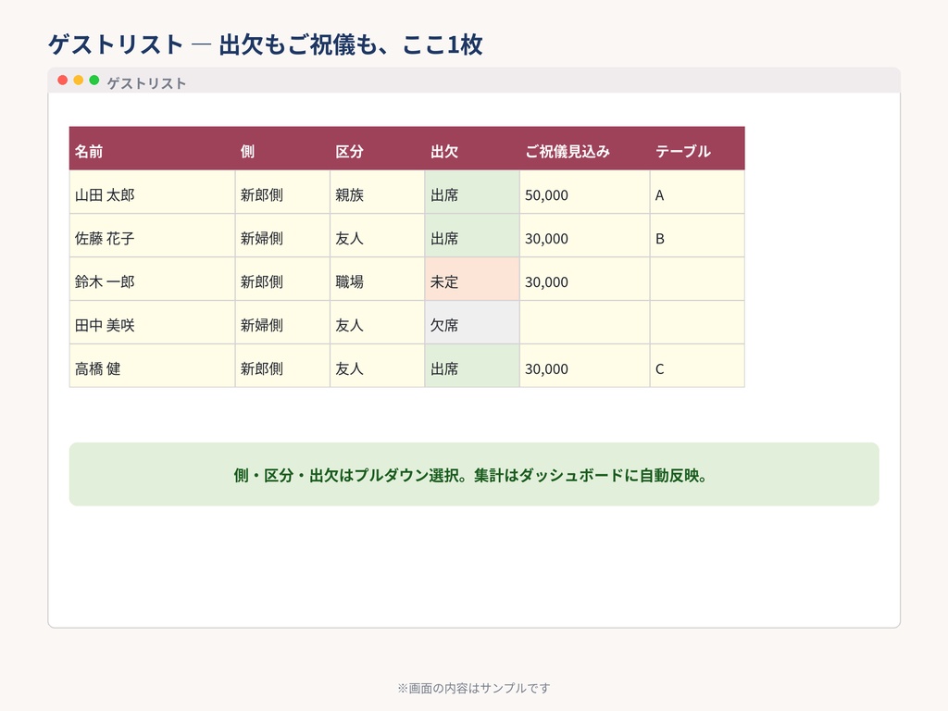Click the table cell C
Image resolution: width=948 pixels, height=711 pixels.
pos(697,366)
